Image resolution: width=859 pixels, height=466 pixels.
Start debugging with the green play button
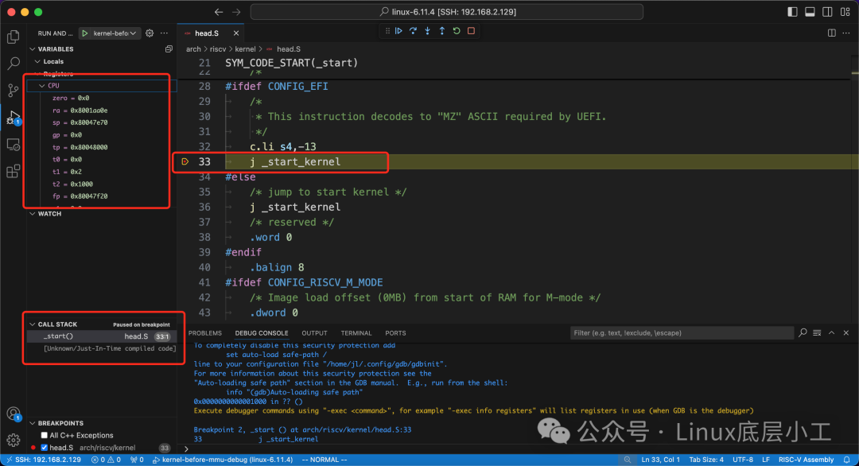click(x=85, y=33)
